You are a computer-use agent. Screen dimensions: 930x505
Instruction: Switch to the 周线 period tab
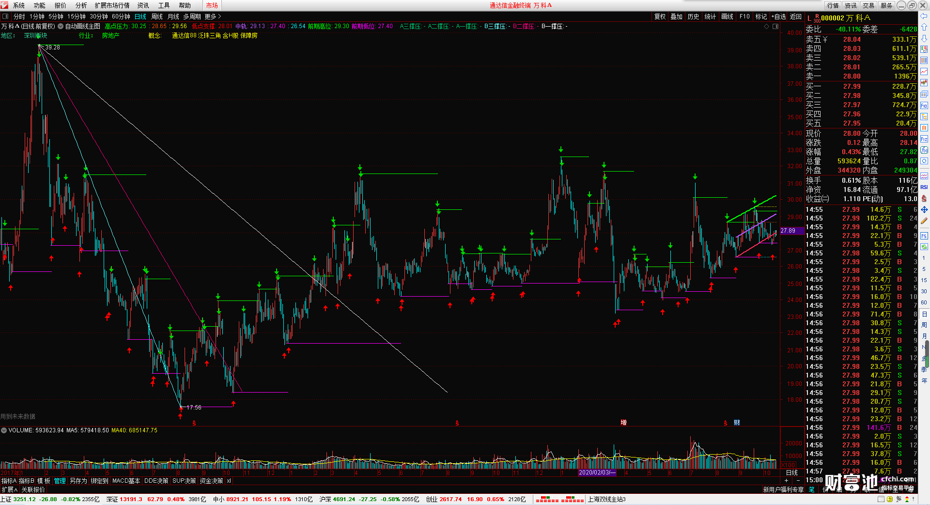pos(157,16)
